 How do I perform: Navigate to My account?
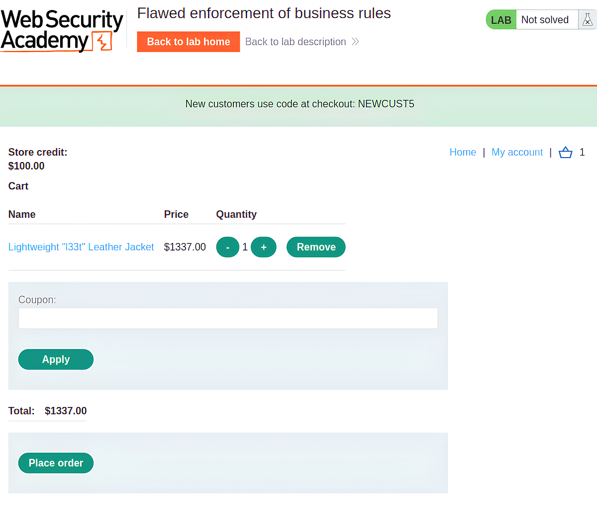click(x=517, y=152)
